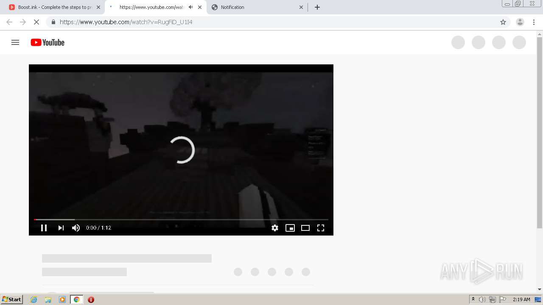Click the spinning video loading area
Image resolution: width=543 pixels, height=305 pixels.
tap(182, 150)
